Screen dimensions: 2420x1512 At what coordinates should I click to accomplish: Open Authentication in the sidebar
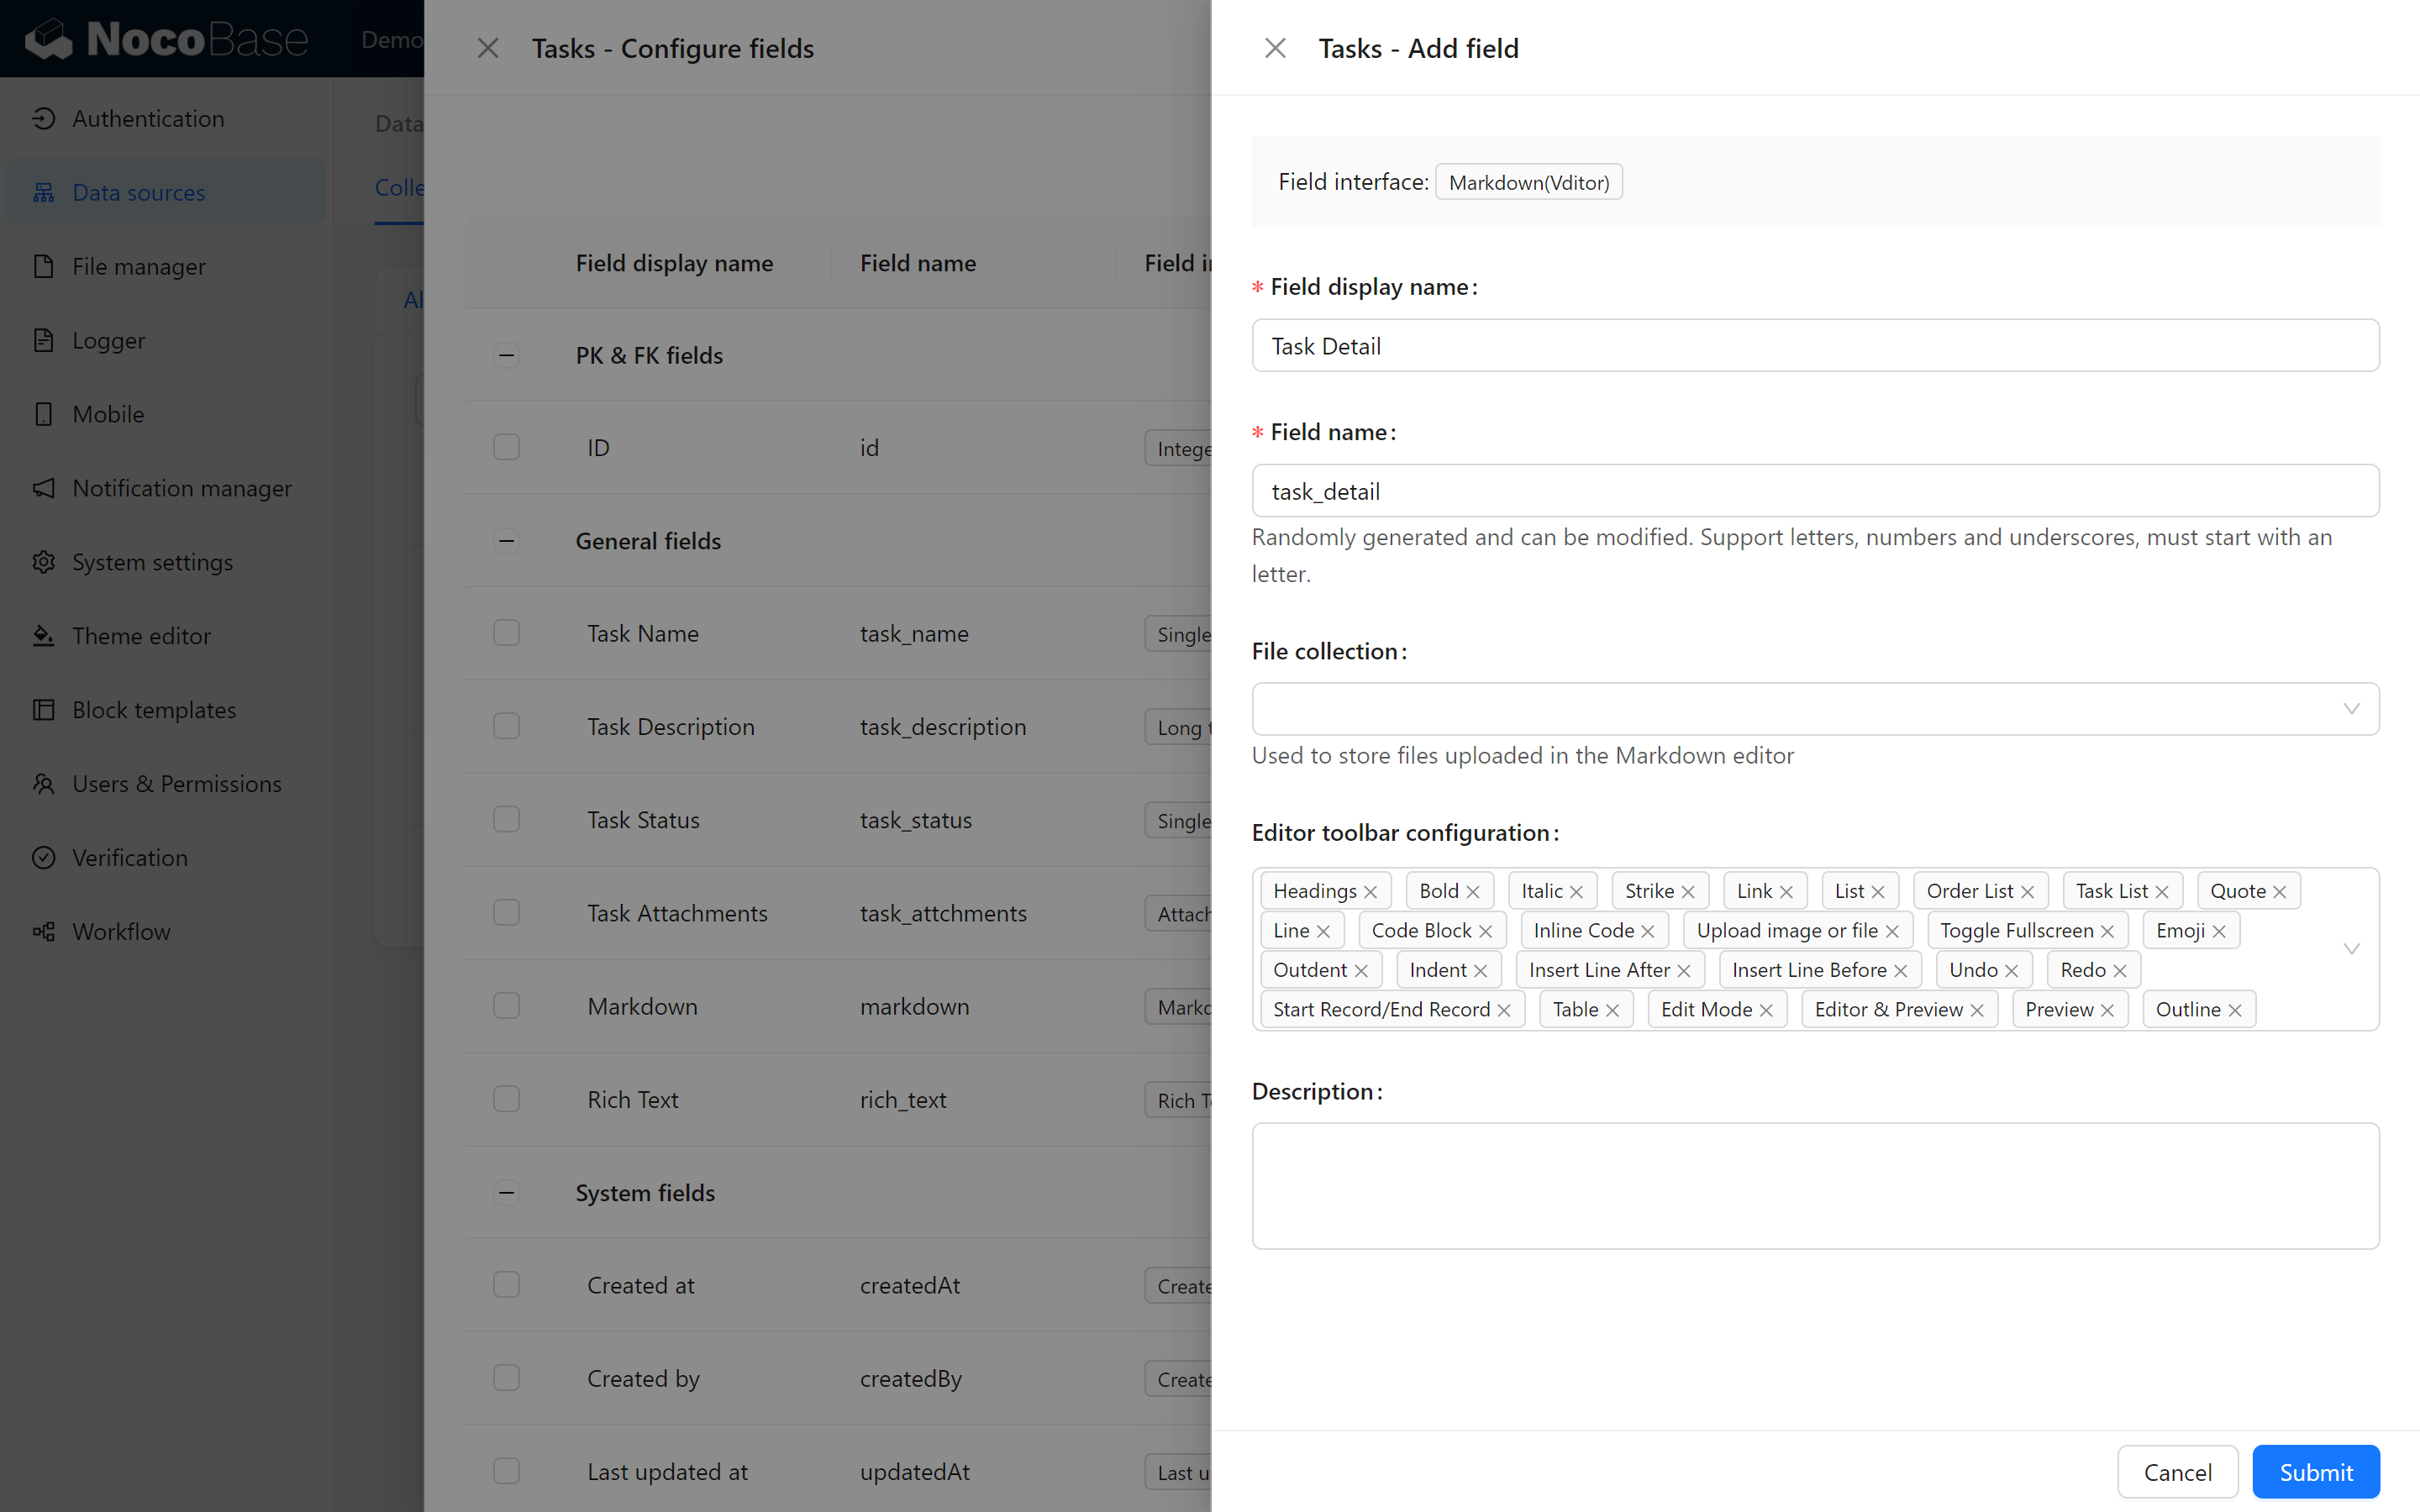point(165,118)
